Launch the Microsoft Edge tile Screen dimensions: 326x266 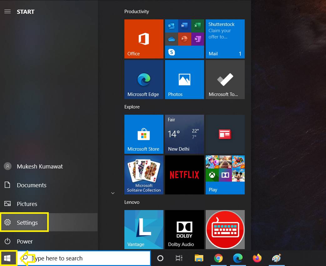pos(144,79)
